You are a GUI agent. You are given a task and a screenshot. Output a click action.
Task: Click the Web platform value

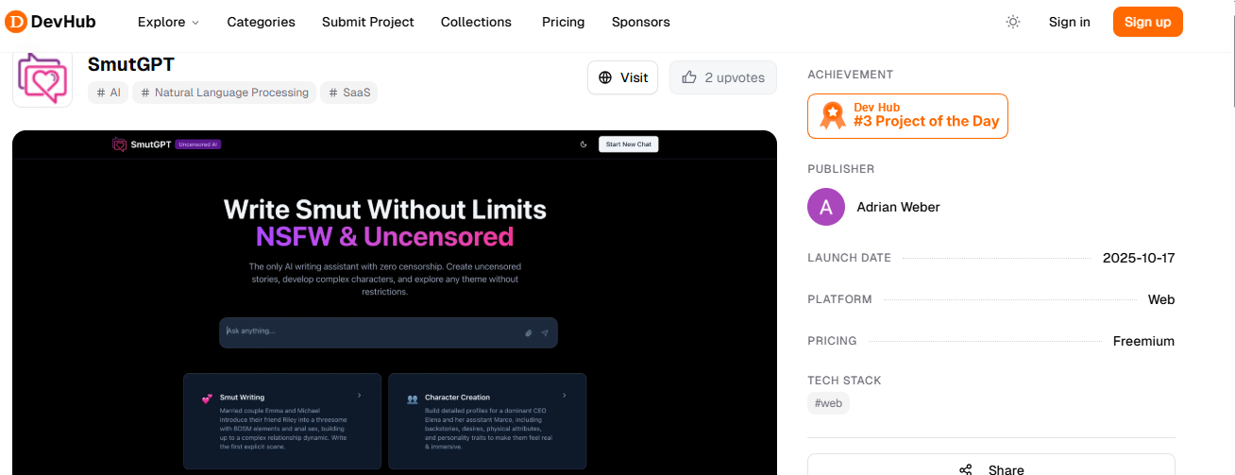pyautogui.click(x=1161, y=299)
